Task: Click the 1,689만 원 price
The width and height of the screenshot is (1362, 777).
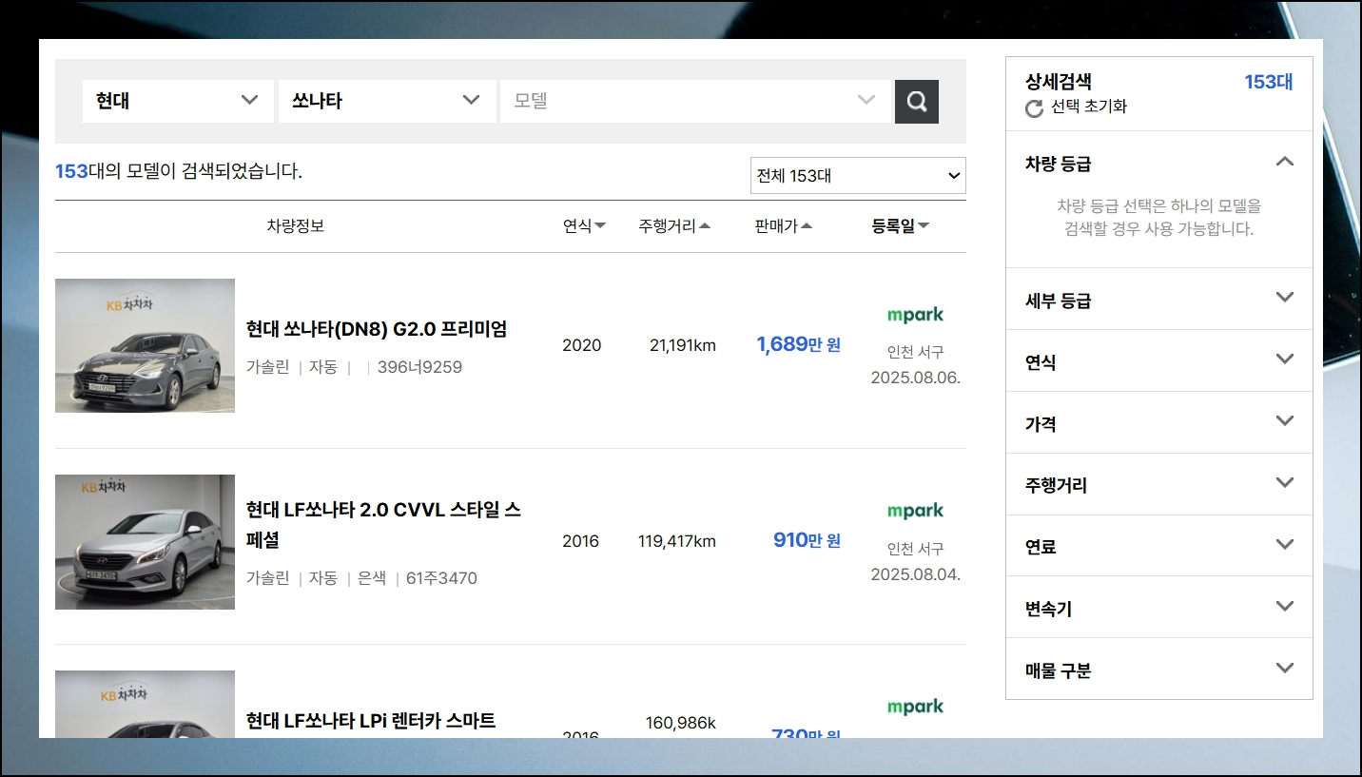Action: click(x=798, y=344)
